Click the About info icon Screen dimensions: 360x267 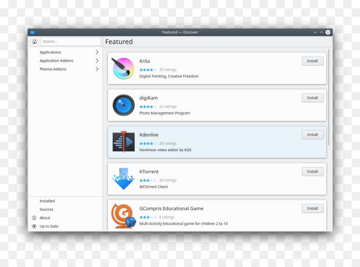click(x=34, y=218)
